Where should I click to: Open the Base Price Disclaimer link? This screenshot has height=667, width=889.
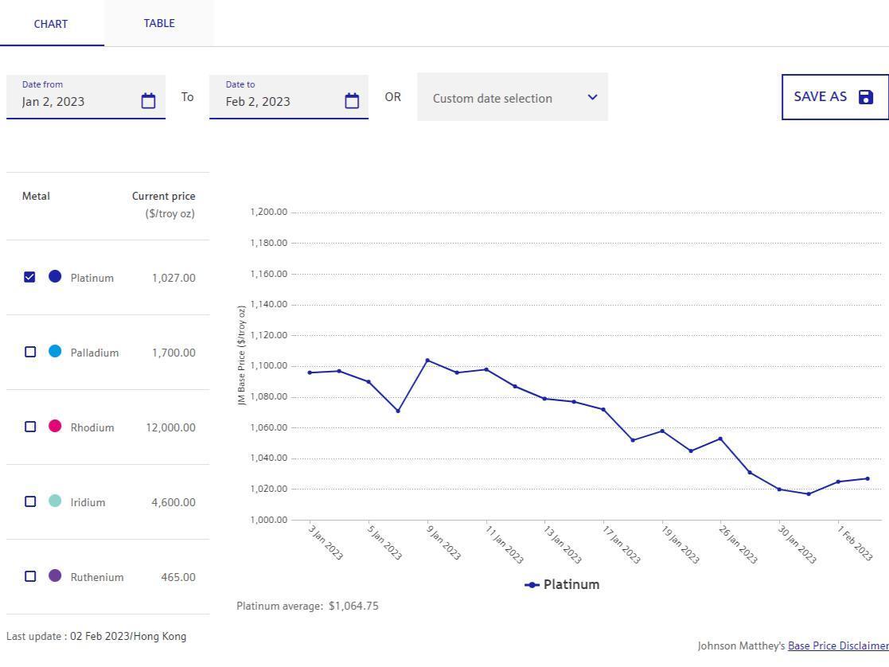coord(837,646)
